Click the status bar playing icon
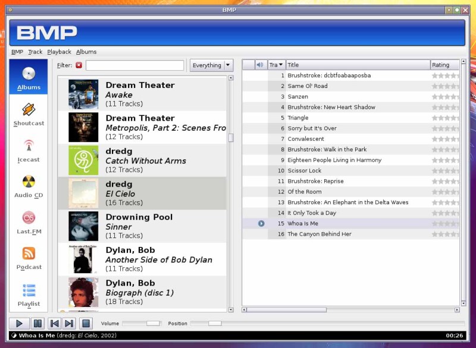 [14, 336]
